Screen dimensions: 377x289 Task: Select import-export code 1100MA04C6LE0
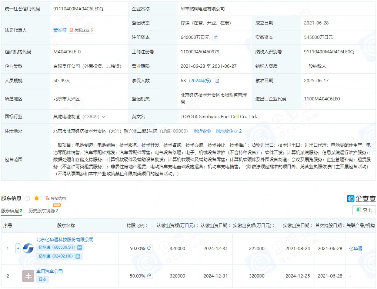[322, 99]
